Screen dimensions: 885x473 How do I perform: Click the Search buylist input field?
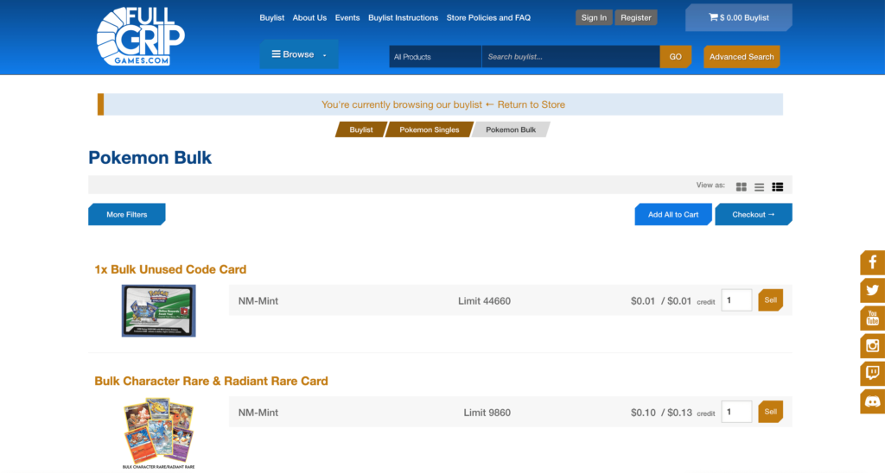click(570, 56)
